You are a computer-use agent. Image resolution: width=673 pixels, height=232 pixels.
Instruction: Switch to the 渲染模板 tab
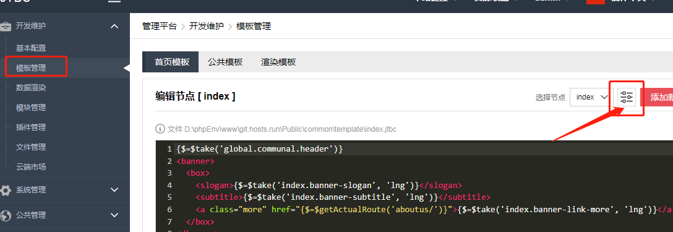pyautogui.click(x=278, y=62)
